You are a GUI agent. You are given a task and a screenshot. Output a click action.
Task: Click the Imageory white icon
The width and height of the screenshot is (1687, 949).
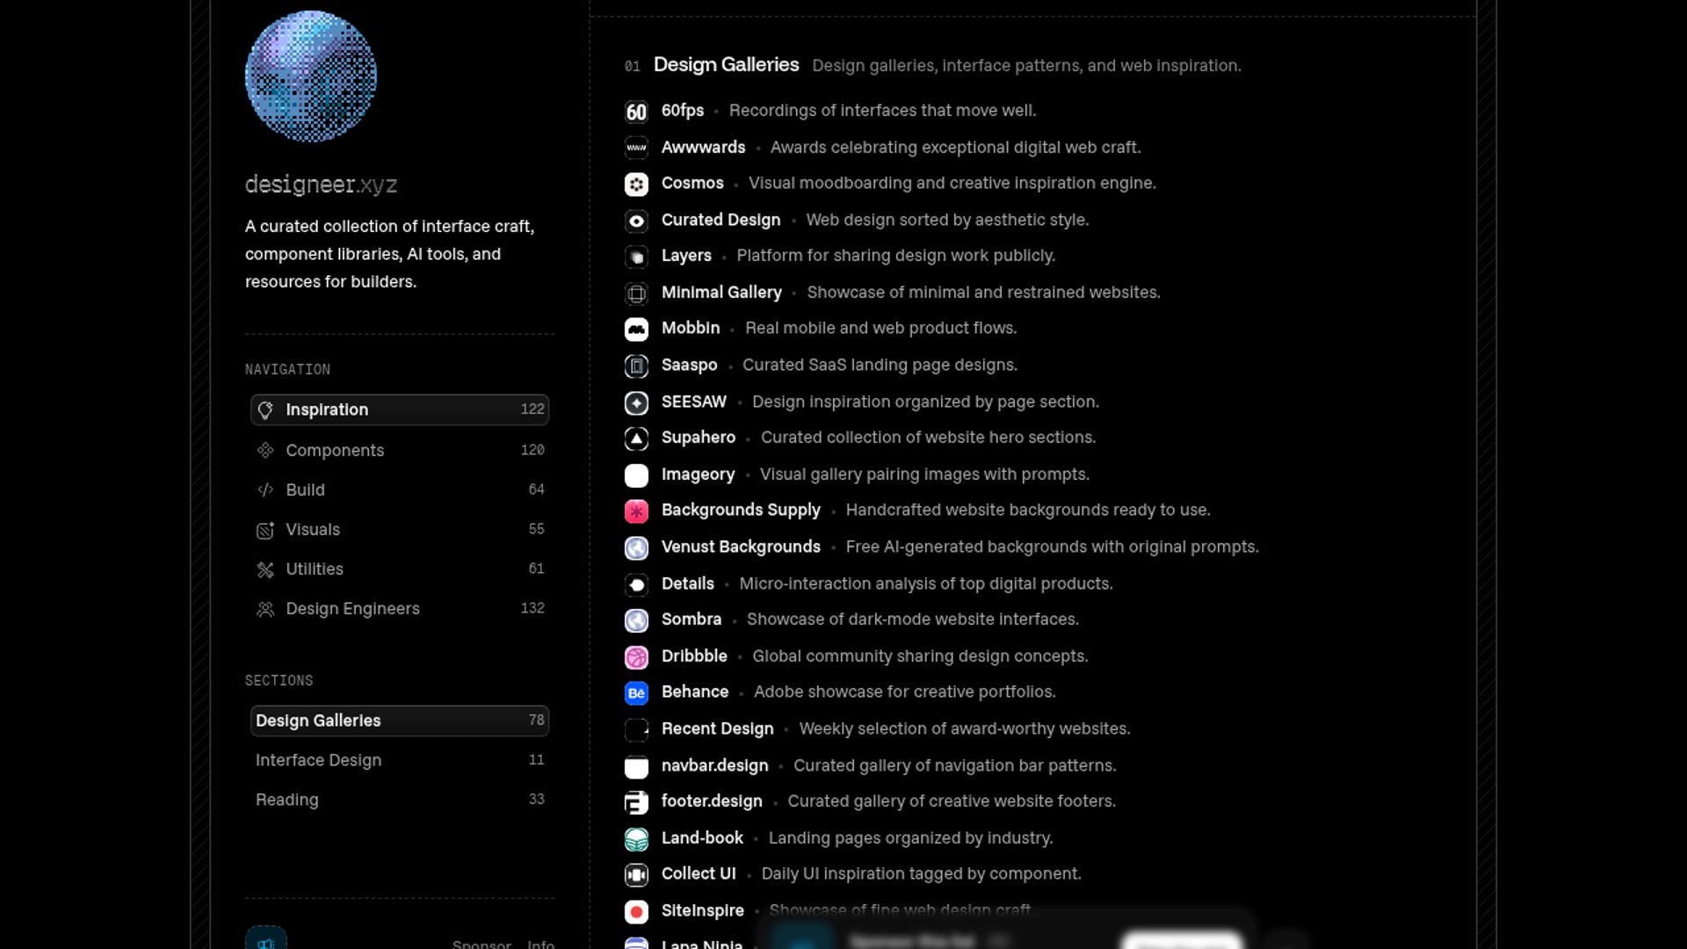click(x=636, y=474)
